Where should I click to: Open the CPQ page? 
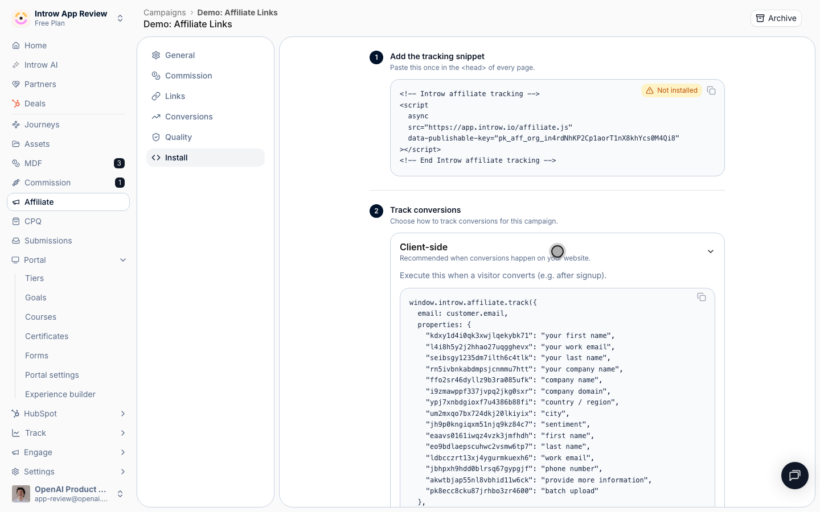click(68, 221)
